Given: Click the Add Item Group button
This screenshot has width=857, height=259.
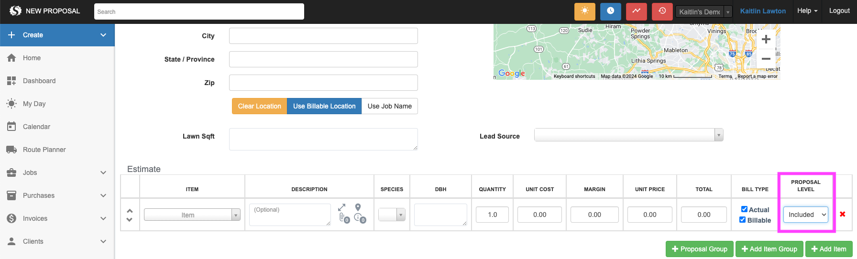Looking at the screenshot, I should 769,249.
